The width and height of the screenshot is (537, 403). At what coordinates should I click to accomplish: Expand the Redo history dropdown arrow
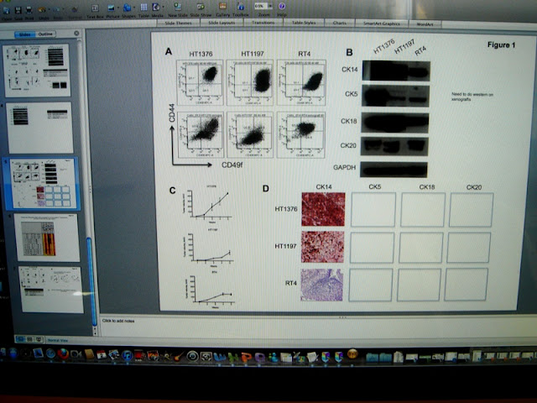click(63, 10)
